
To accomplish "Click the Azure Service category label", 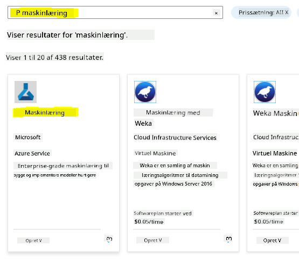I will tap(32, 153).
